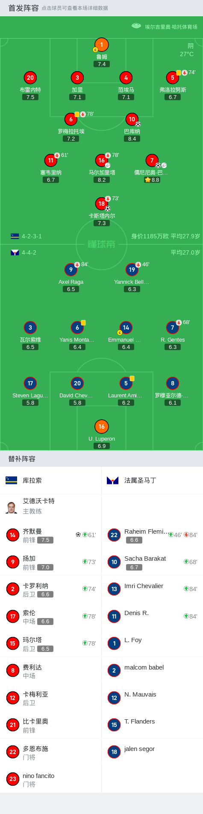The image size is (203, 814).
Task: Click the stadium icon beside 埃尔吉里奥·哈托体育场
Action: [x=136, y=26]
